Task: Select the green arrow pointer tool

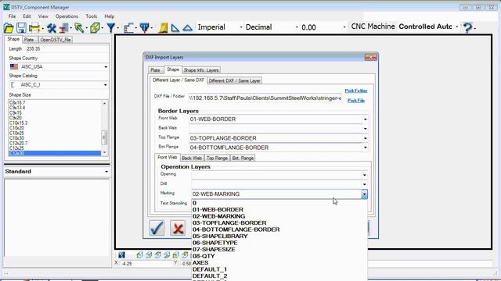Action: click(78, 28)
